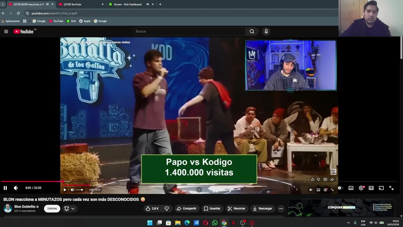Enter fullscreen in the main player
The height and width of the screenshot is (227, 403).
tap(391, 188)
